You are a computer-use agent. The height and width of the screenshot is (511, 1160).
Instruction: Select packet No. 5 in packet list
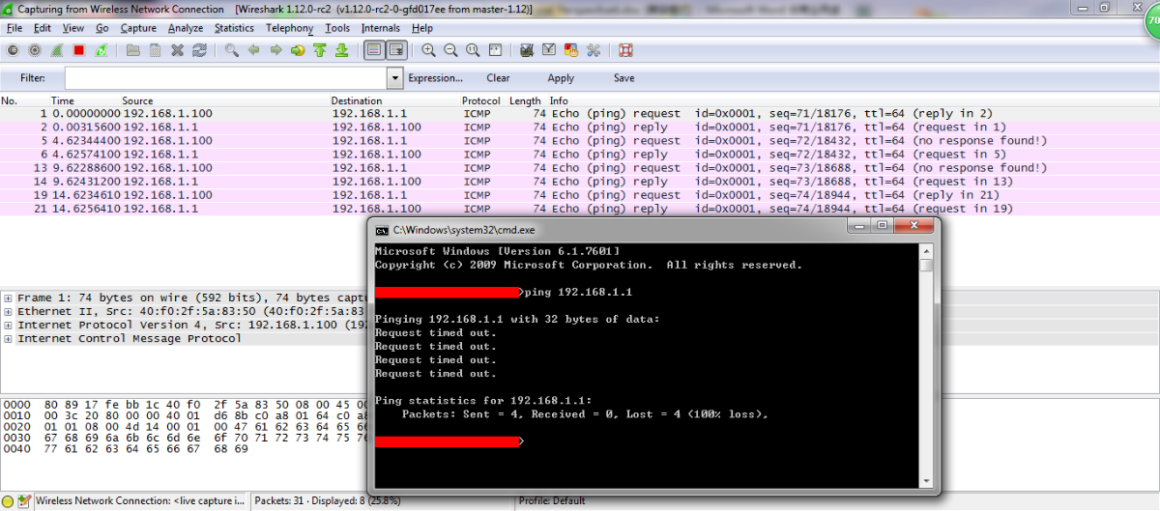coord(580,140)
